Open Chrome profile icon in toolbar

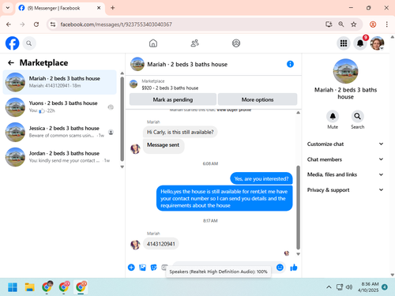(373, 24)
